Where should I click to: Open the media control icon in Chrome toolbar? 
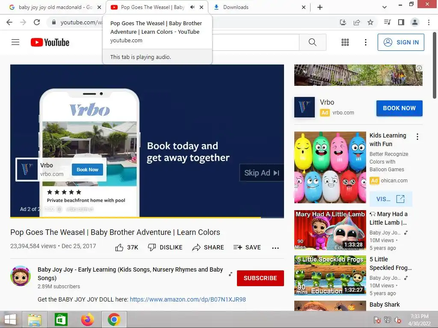pyautogui.click(x=387, y=22)
